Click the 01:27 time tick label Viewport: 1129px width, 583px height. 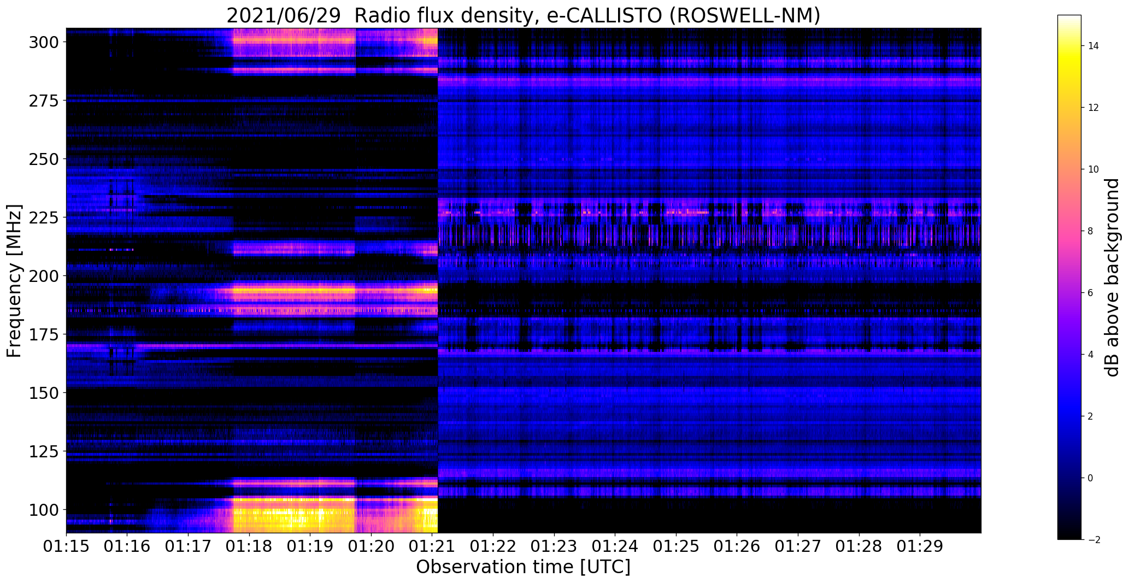[798, 547]
